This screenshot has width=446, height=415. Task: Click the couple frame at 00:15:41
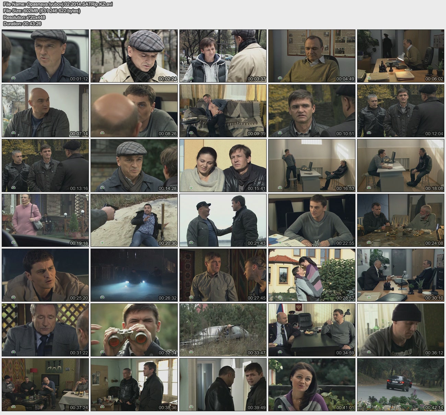tap(223, 165)
